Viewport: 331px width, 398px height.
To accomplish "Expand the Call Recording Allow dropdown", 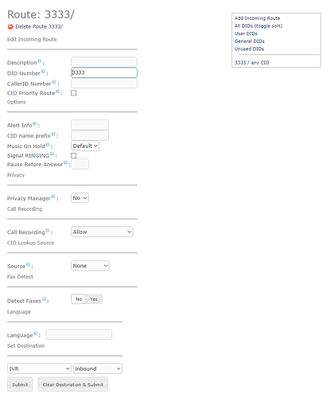I will [x=102, y=232].
